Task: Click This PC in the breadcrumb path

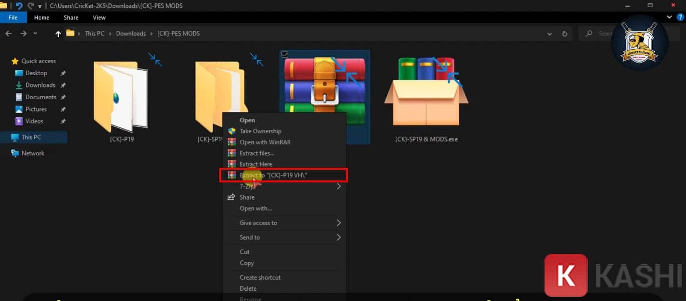Action: tap(94, 33)
